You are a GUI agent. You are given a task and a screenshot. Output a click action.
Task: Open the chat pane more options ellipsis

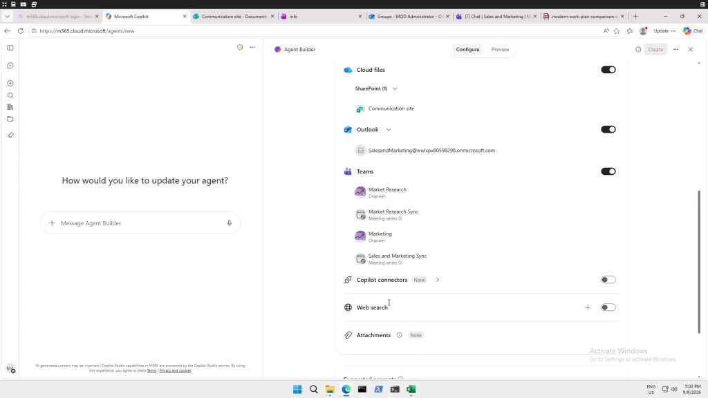(253, 48)
